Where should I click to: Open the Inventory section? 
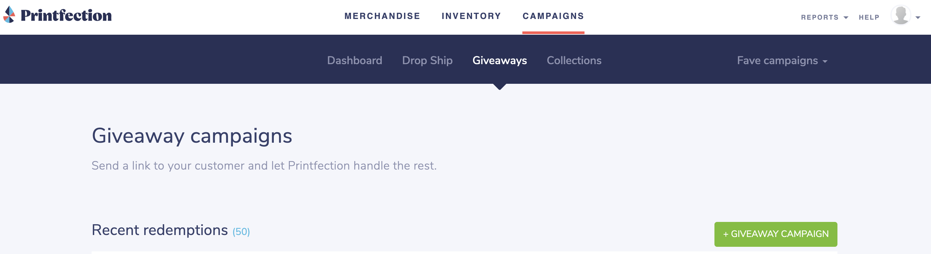(x=471, y=16)
